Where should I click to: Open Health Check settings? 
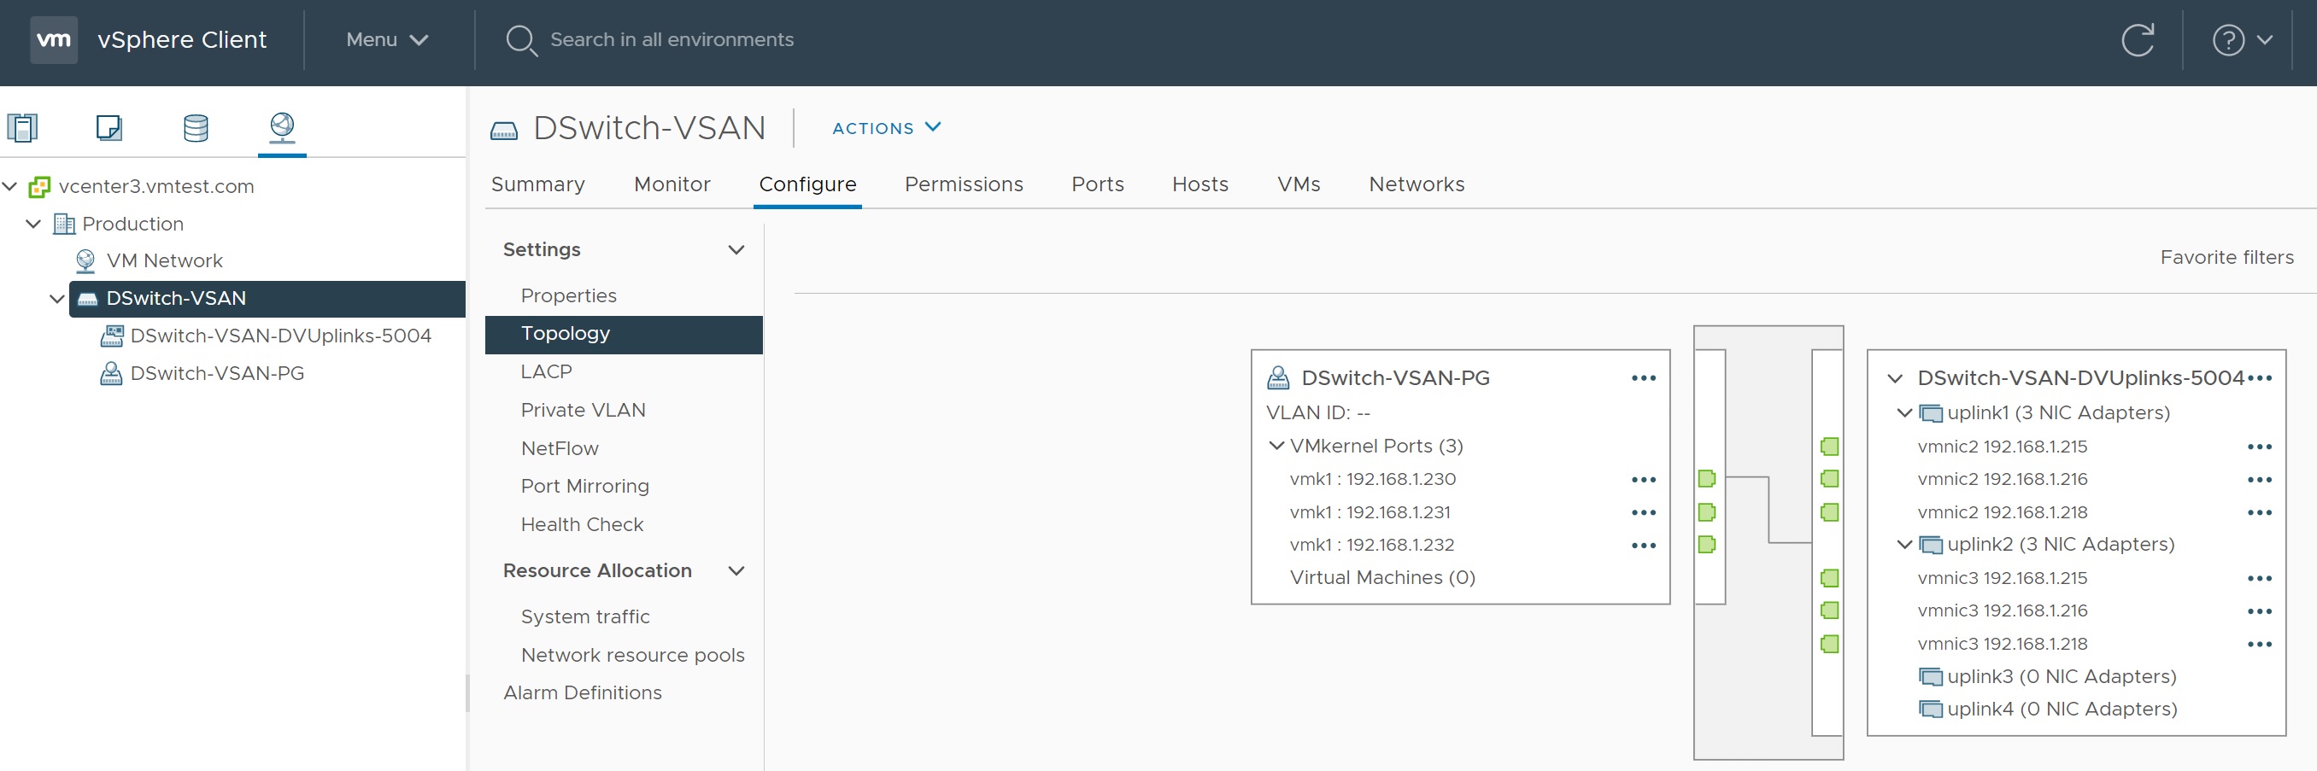[581, 524]
